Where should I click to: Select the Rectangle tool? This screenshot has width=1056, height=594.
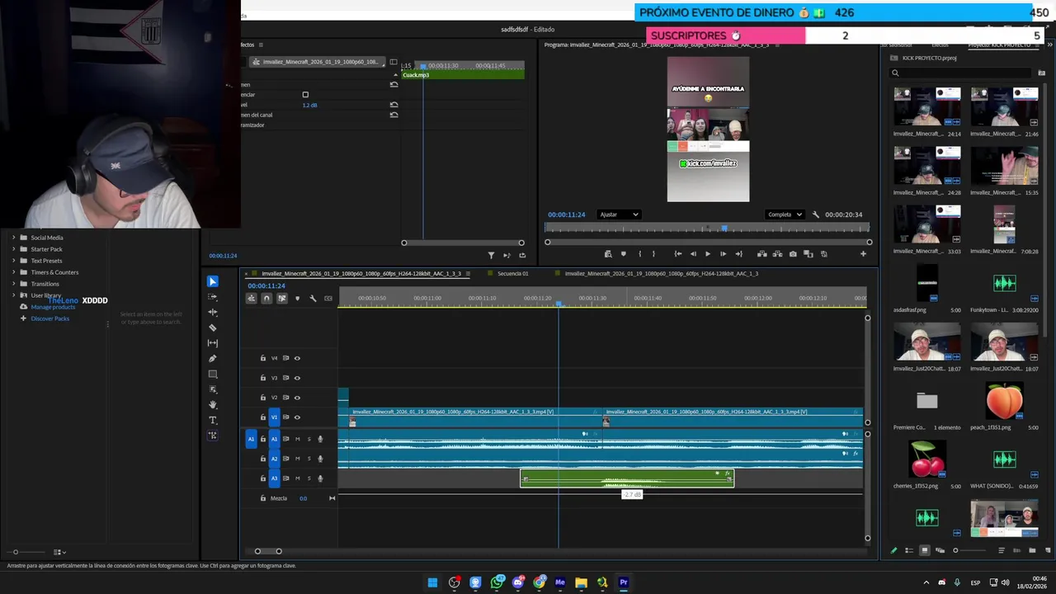pyautogui.click(x=213, y=374)
